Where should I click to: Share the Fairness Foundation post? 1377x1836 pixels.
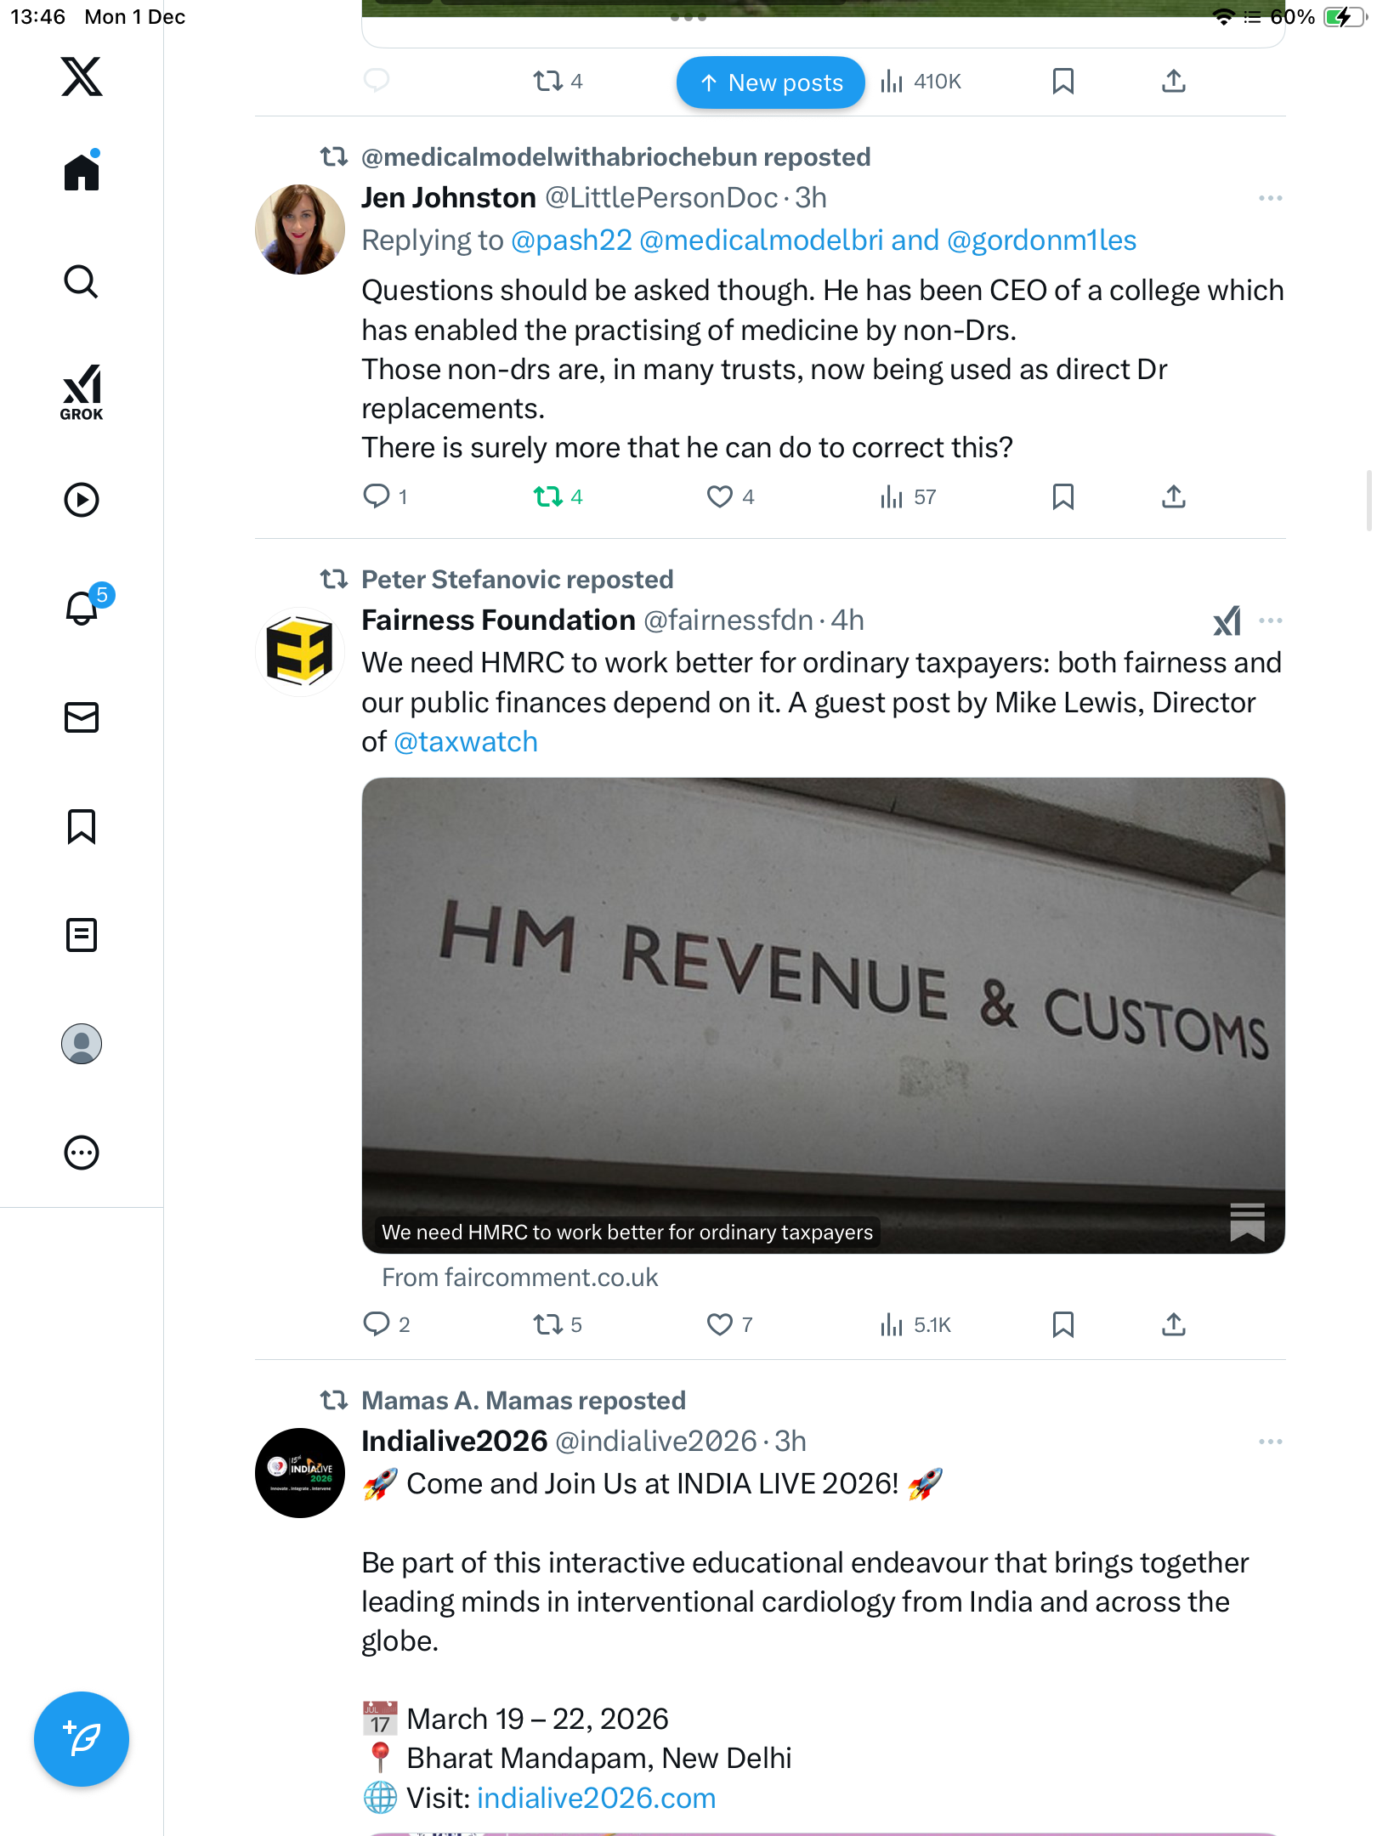(1173, 1324)
